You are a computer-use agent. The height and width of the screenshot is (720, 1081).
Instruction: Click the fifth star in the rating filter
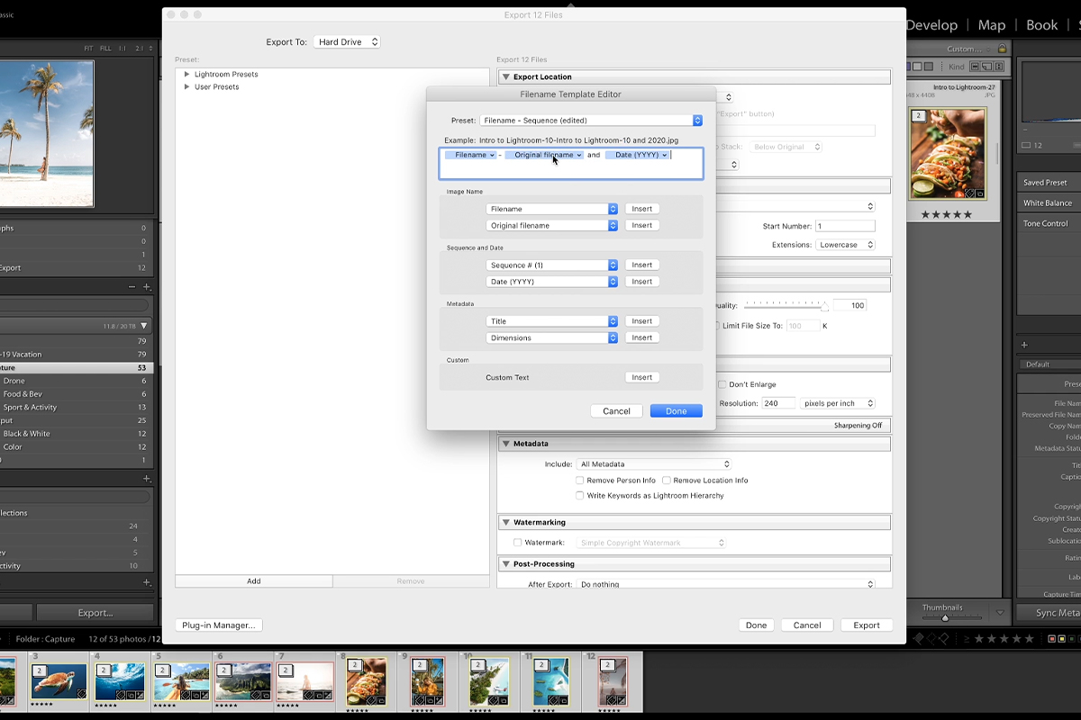click(1029, 637)
